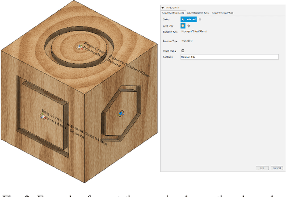The image size is (286, 197).
Task: Clear the selection with the X icon
Action: tap(200, 19)
